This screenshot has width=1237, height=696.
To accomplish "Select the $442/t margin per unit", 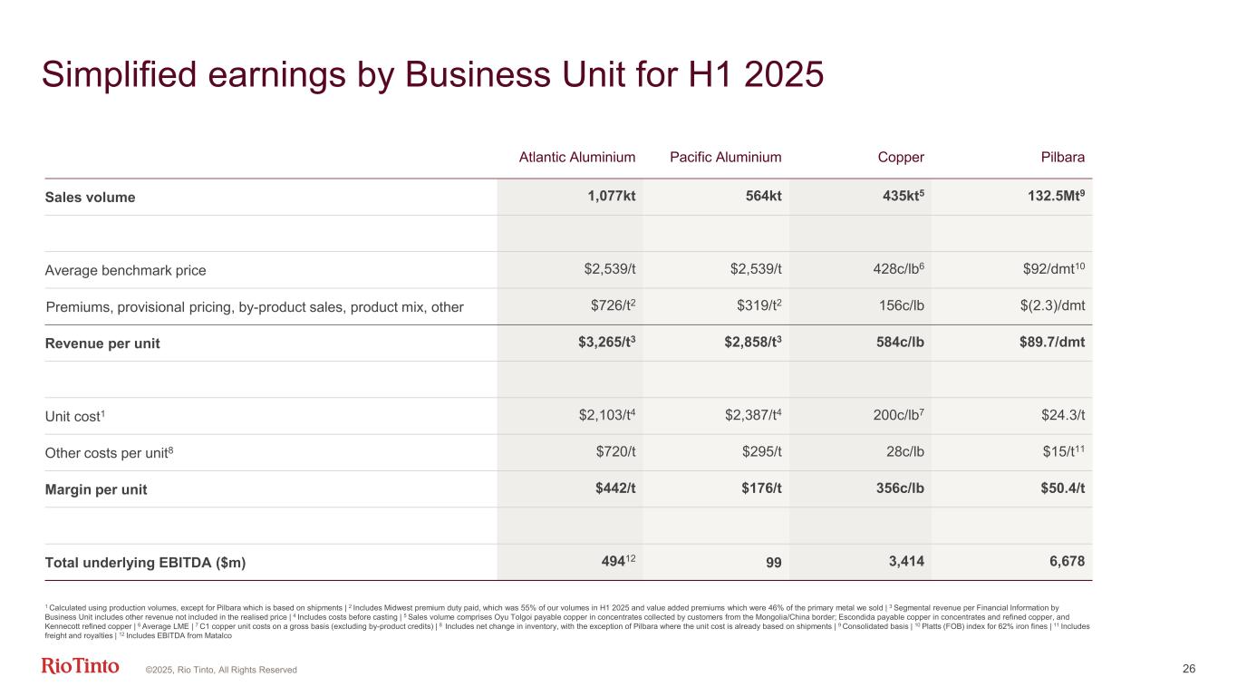I will pyautogui.click(x=615, y=488).
